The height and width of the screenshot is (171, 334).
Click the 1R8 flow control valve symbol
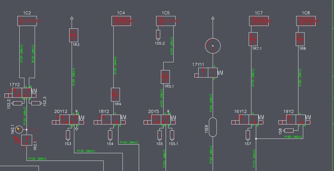[x=300, y=39]
